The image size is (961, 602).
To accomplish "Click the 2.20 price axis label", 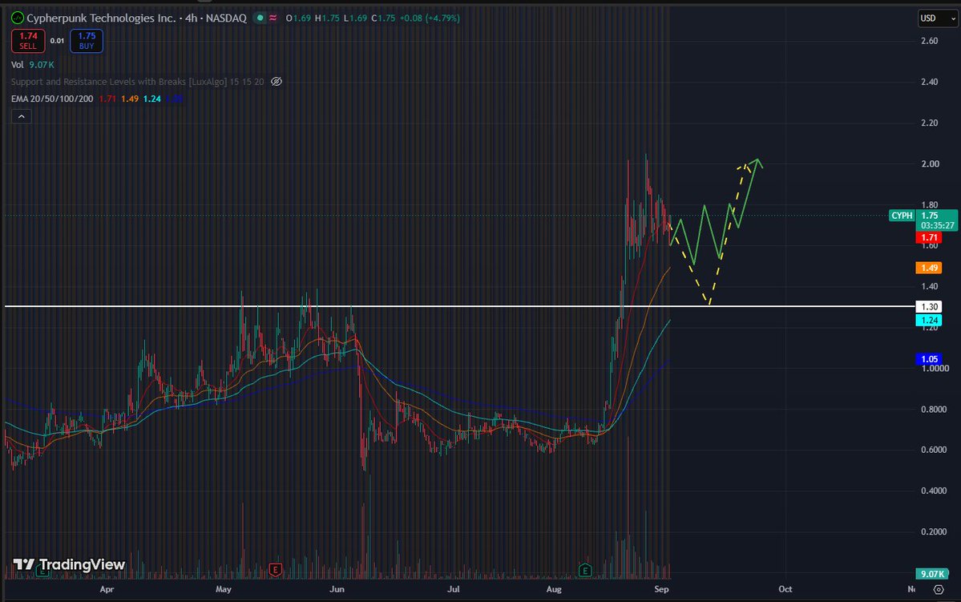I will click(929, 123).
